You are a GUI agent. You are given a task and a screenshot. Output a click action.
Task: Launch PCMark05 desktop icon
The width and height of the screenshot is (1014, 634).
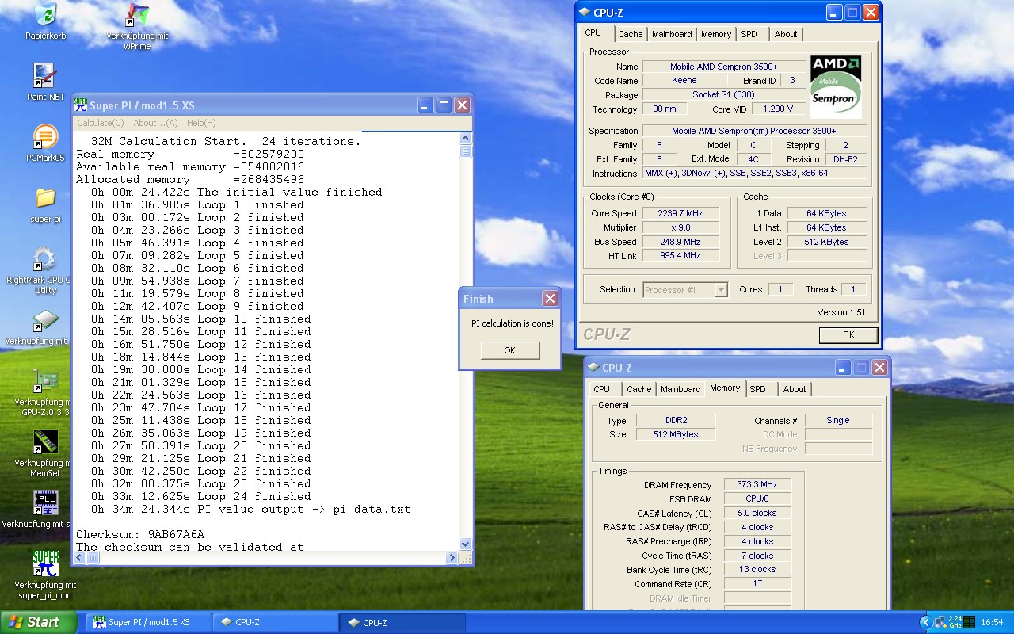point(45,136)
